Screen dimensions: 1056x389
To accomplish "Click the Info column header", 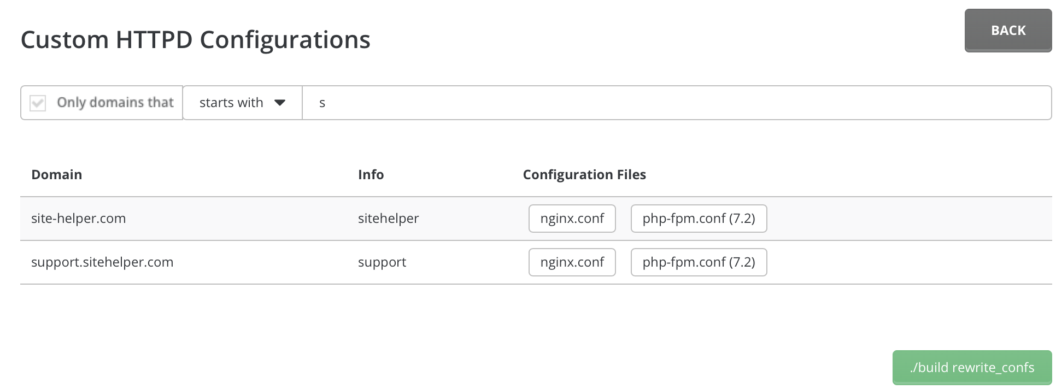I will point(371,175).
